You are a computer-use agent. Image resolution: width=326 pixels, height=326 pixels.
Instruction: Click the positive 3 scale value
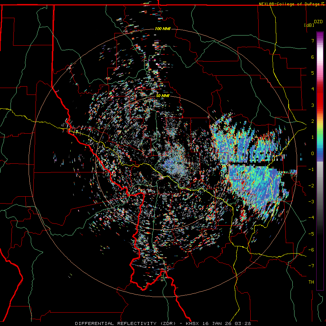point(313,105)
